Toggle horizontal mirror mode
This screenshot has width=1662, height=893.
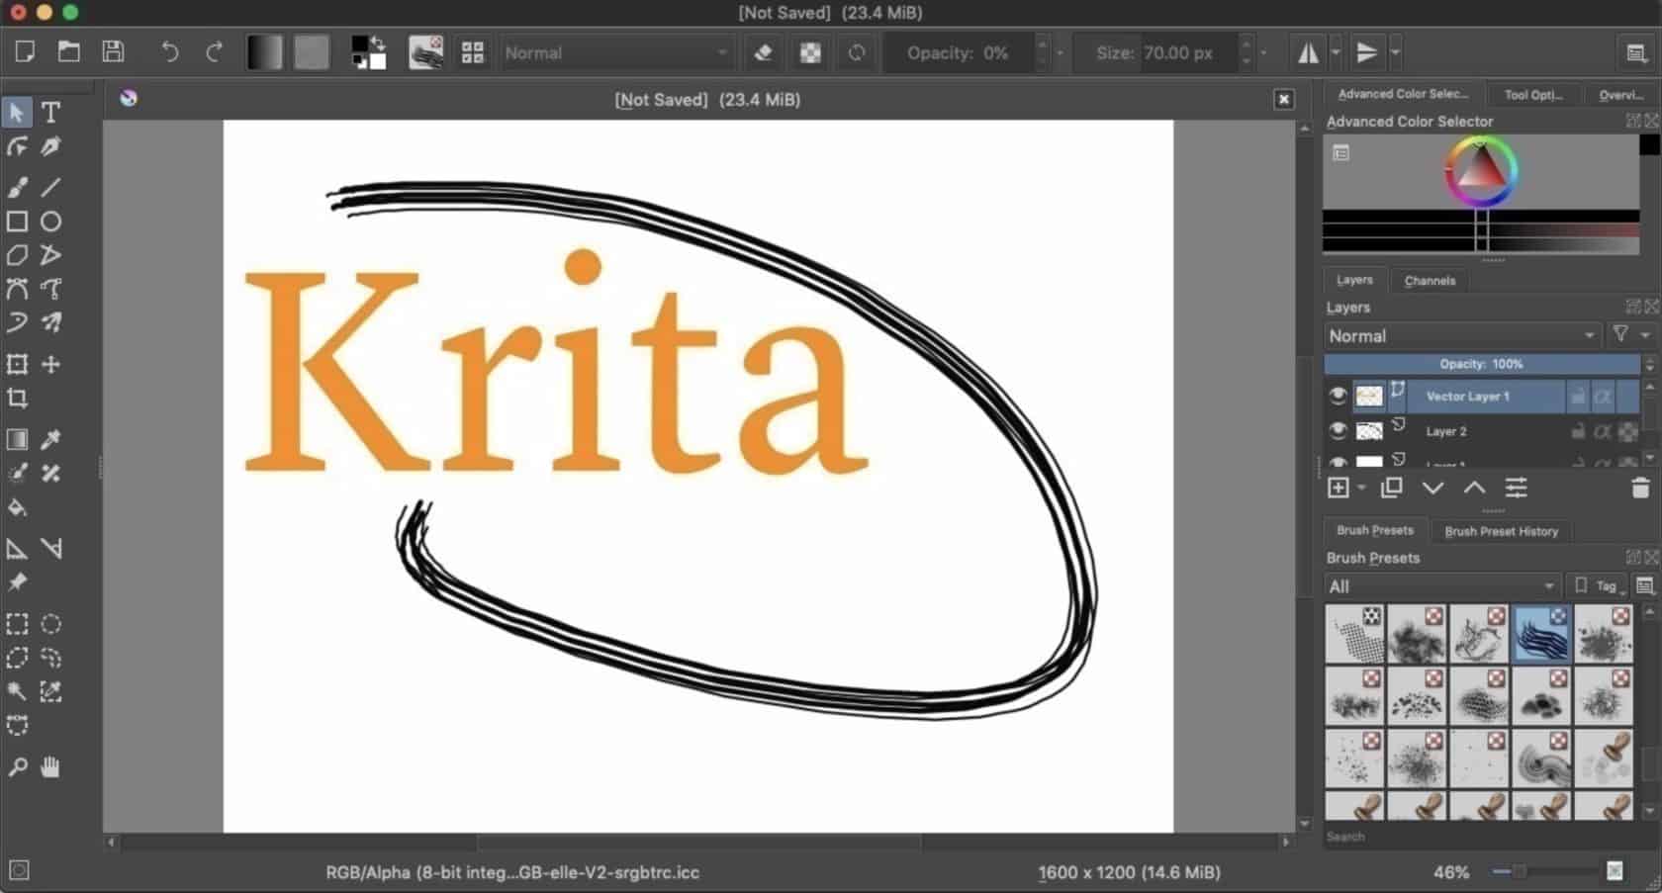click(x=1308, y=52)
